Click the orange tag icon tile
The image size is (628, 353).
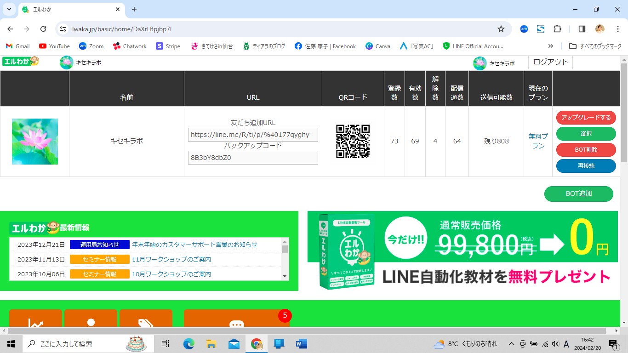tap(146, 319)
